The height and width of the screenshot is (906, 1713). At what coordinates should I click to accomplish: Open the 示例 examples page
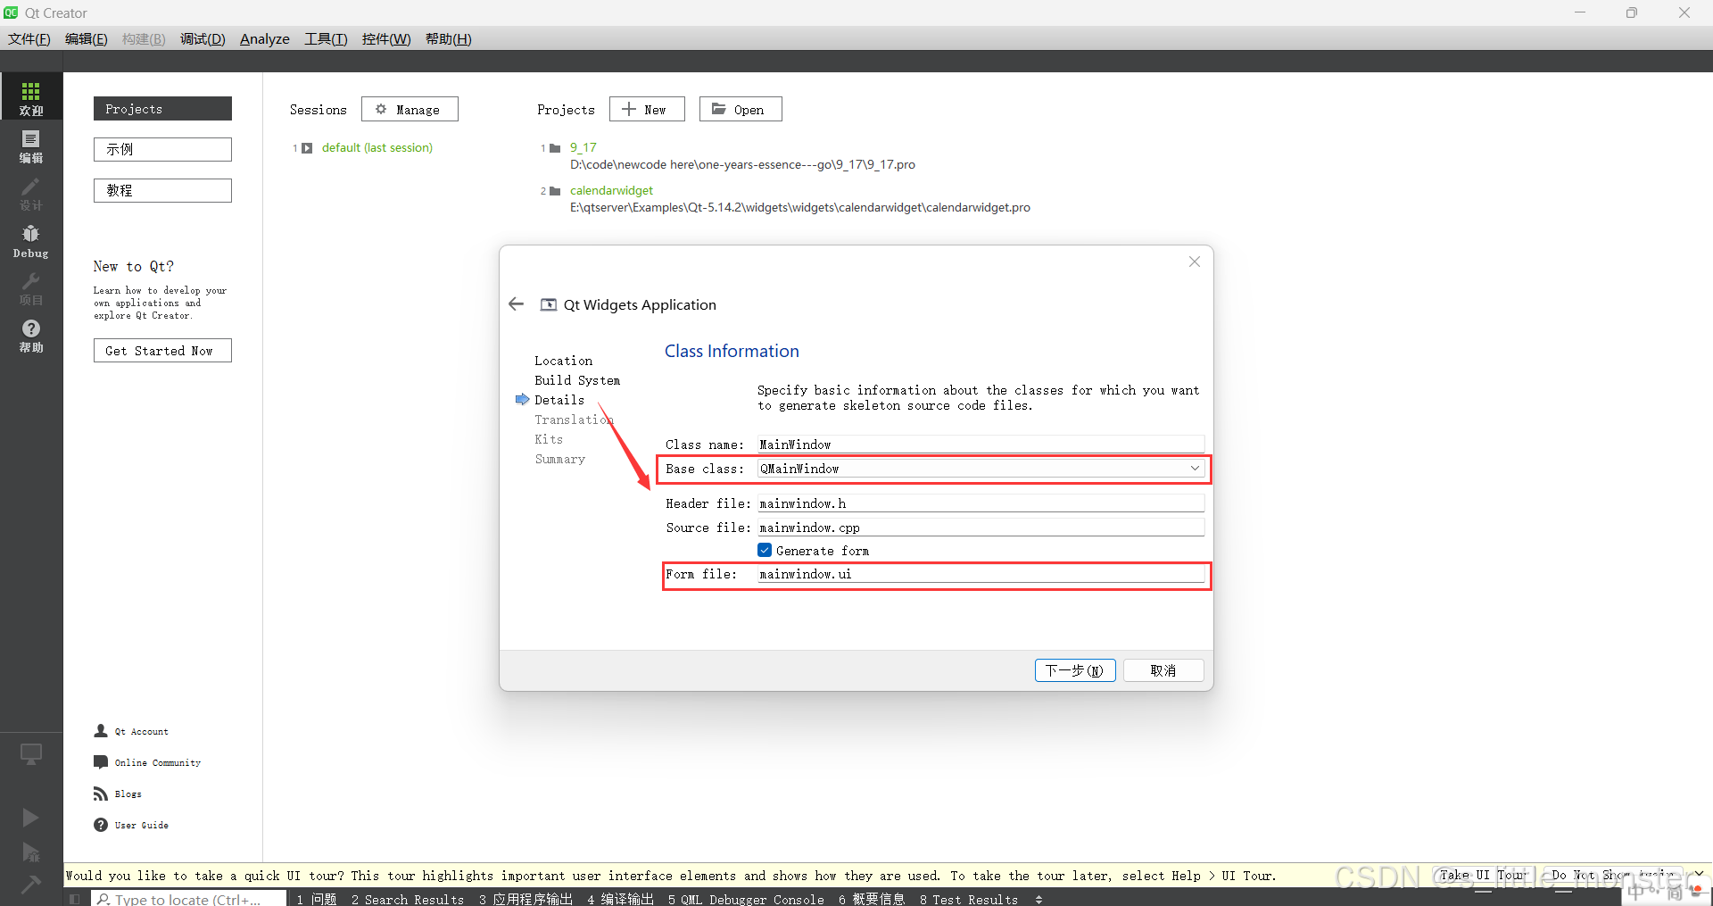[162, 149]
